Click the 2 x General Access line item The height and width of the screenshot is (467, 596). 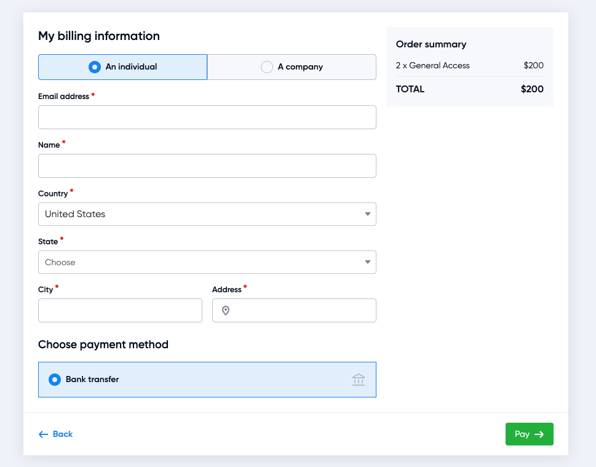432,65
